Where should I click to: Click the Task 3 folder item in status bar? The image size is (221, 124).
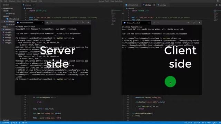(x=26, y=123)
